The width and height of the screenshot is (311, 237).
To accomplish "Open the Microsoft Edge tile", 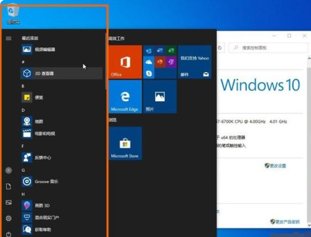I will 125,97.
